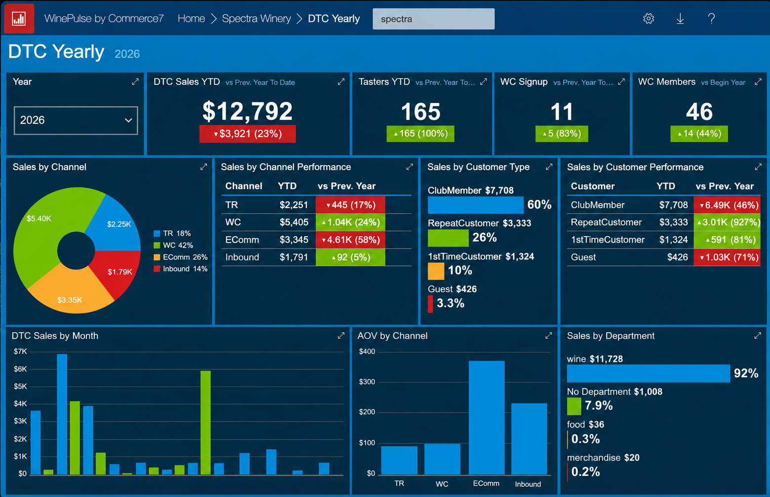The image size is (770, 497).
Task: Expand the DTC Sales YTD panel
Action: pos(341,82)
